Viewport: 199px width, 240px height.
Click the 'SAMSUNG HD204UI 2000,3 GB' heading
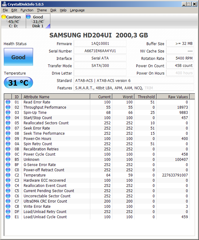click(99, 35)
